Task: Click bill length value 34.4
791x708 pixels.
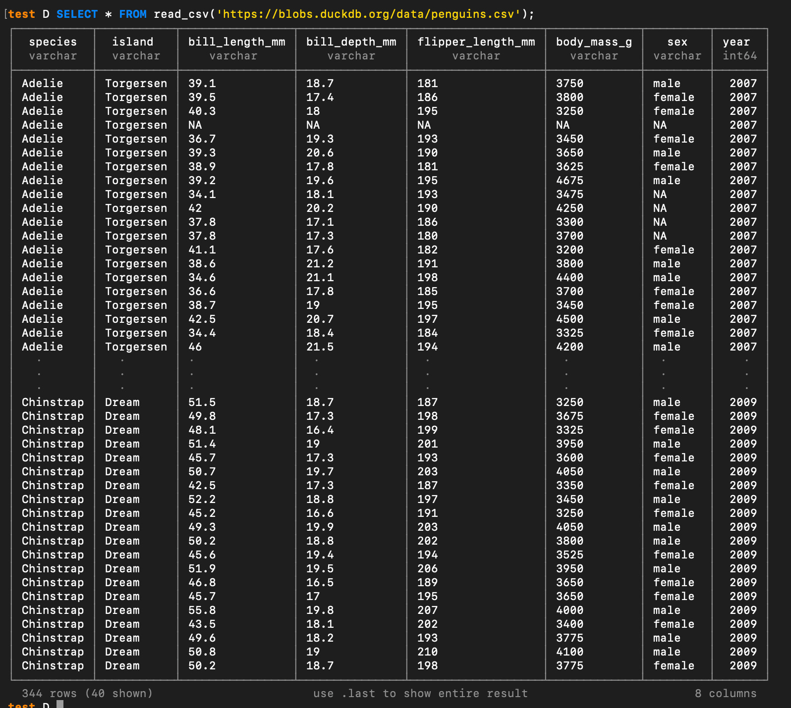Action: pyautogui.click(x=202, y=333)
